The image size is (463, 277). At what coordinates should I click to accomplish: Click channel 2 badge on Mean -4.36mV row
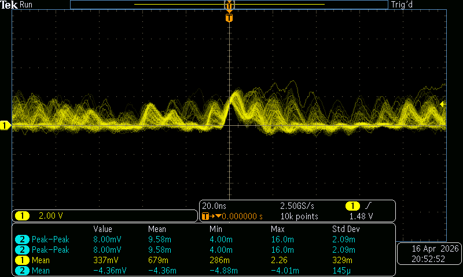tap(22, 271)
